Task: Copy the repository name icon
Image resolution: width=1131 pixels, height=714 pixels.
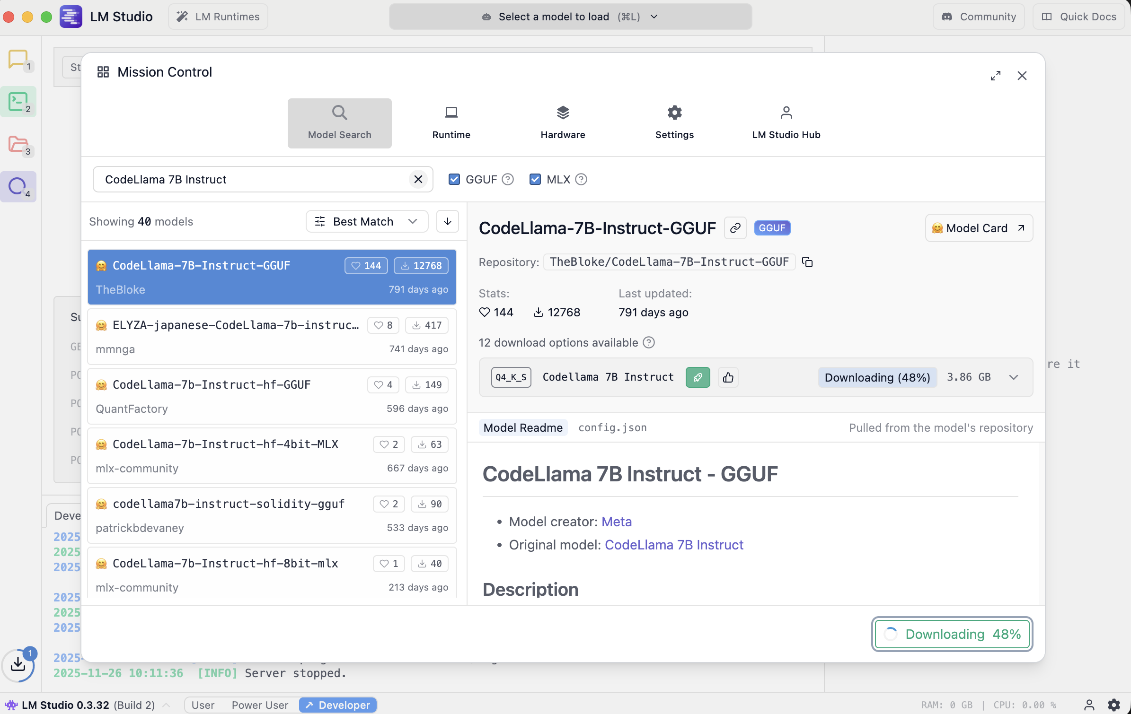Action: coord(807,262)
